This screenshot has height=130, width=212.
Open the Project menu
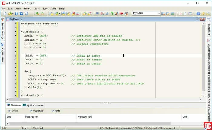pos(28,9)
